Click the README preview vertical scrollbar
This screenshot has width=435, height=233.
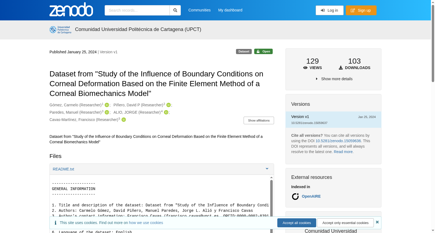(x=271, y=204)
